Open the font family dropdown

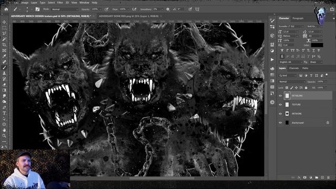click(x=291, y=26)
